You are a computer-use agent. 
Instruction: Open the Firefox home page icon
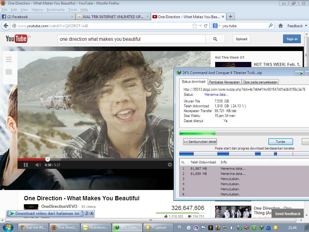pyautogui.click(x=281, y=26)
